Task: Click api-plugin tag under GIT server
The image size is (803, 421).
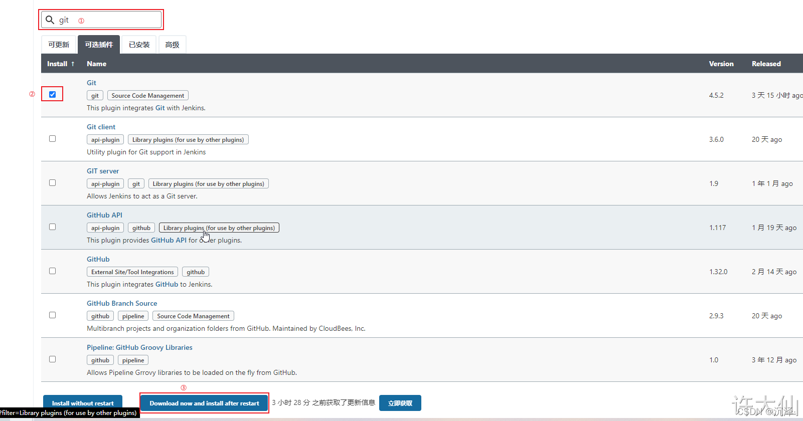Action: pyautogui.click(x=105, y=183)
